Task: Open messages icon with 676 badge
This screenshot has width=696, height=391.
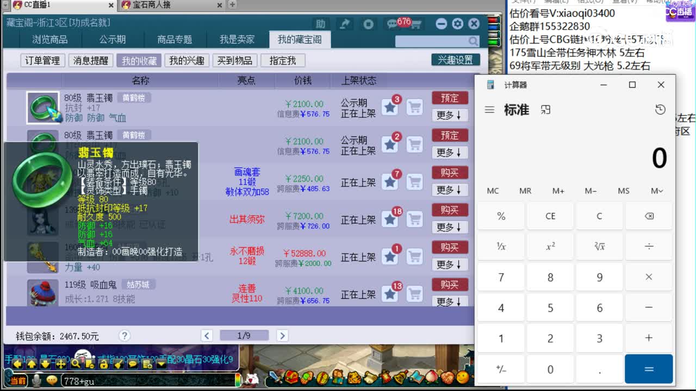Action: pos(393,24)
